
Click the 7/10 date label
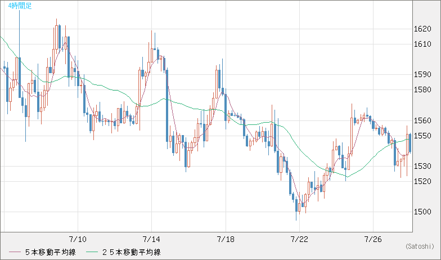point(78,239)
